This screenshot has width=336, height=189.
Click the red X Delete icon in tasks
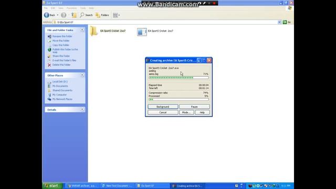(49, 65)
